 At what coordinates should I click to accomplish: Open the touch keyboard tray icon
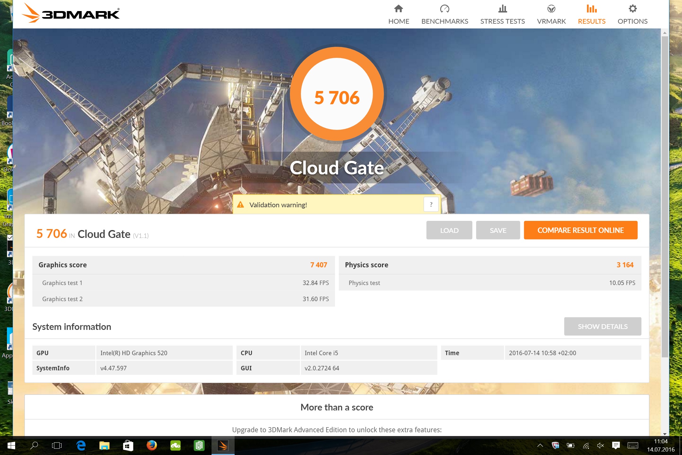tap(633, 446)
